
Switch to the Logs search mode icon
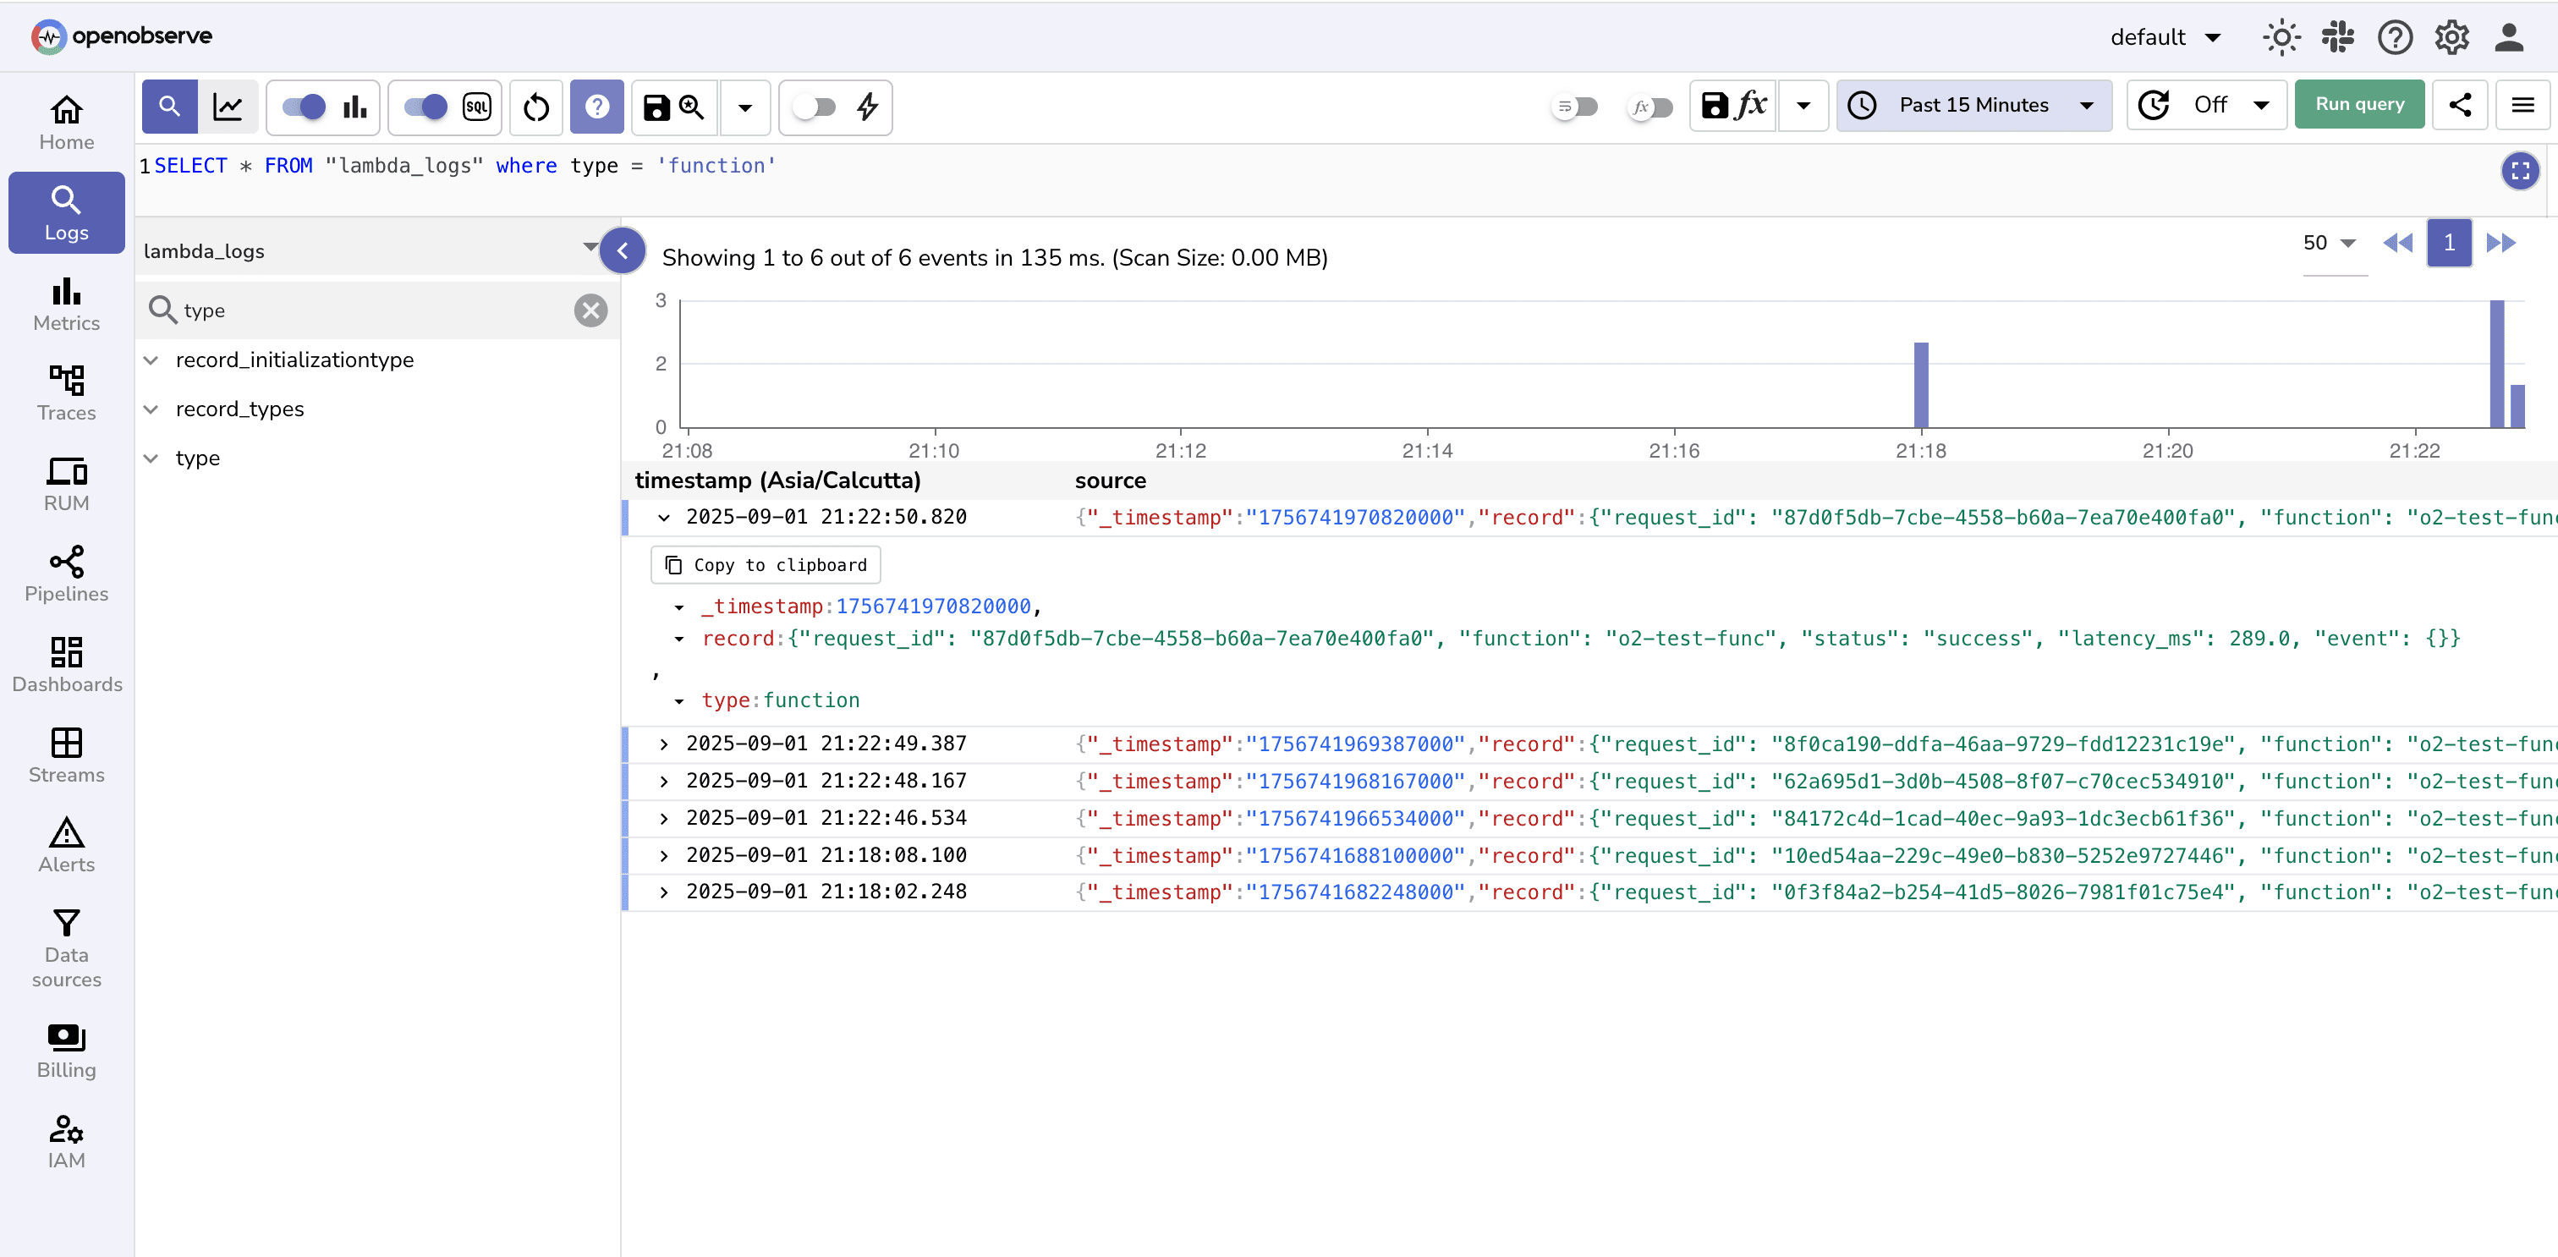coord(169,107)
